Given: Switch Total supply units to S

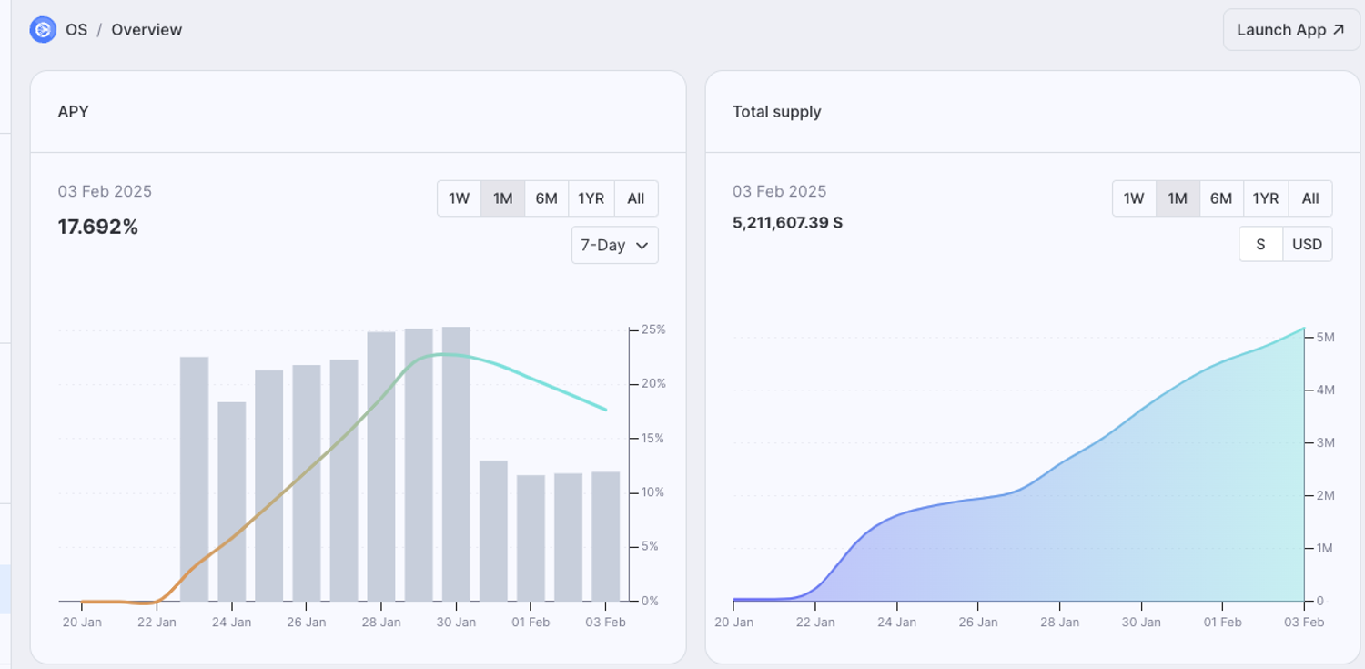Looking at the screenshot, I should [1260, 244].
